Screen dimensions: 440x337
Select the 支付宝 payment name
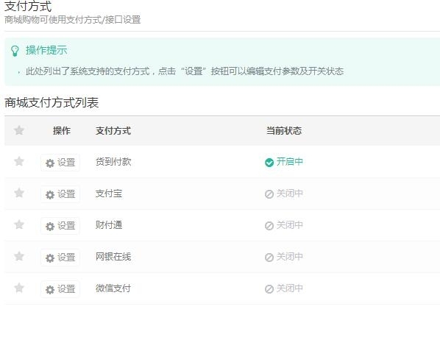tap(109, 194)
